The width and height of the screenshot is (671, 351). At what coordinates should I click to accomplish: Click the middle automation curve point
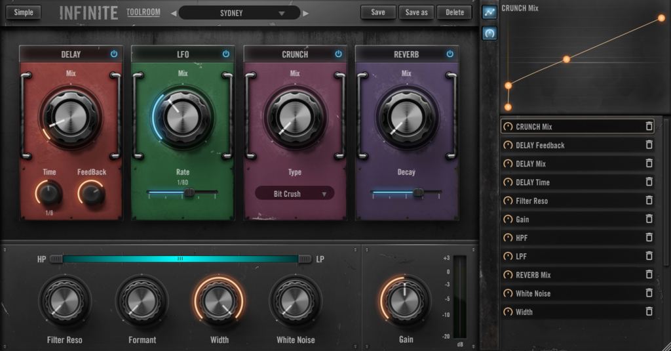point(566,59)
